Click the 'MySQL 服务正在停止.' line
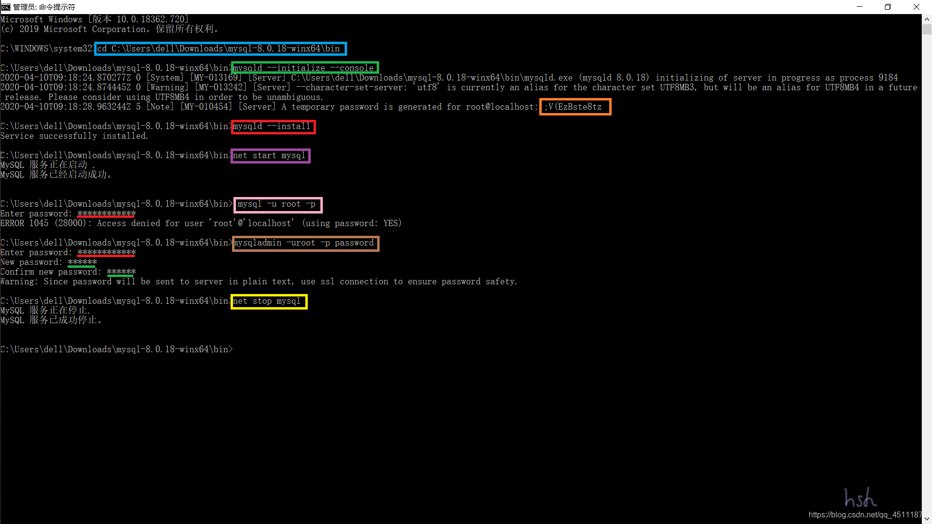The height and width of the screenshot is (524, 932). [x=45, y=311]
